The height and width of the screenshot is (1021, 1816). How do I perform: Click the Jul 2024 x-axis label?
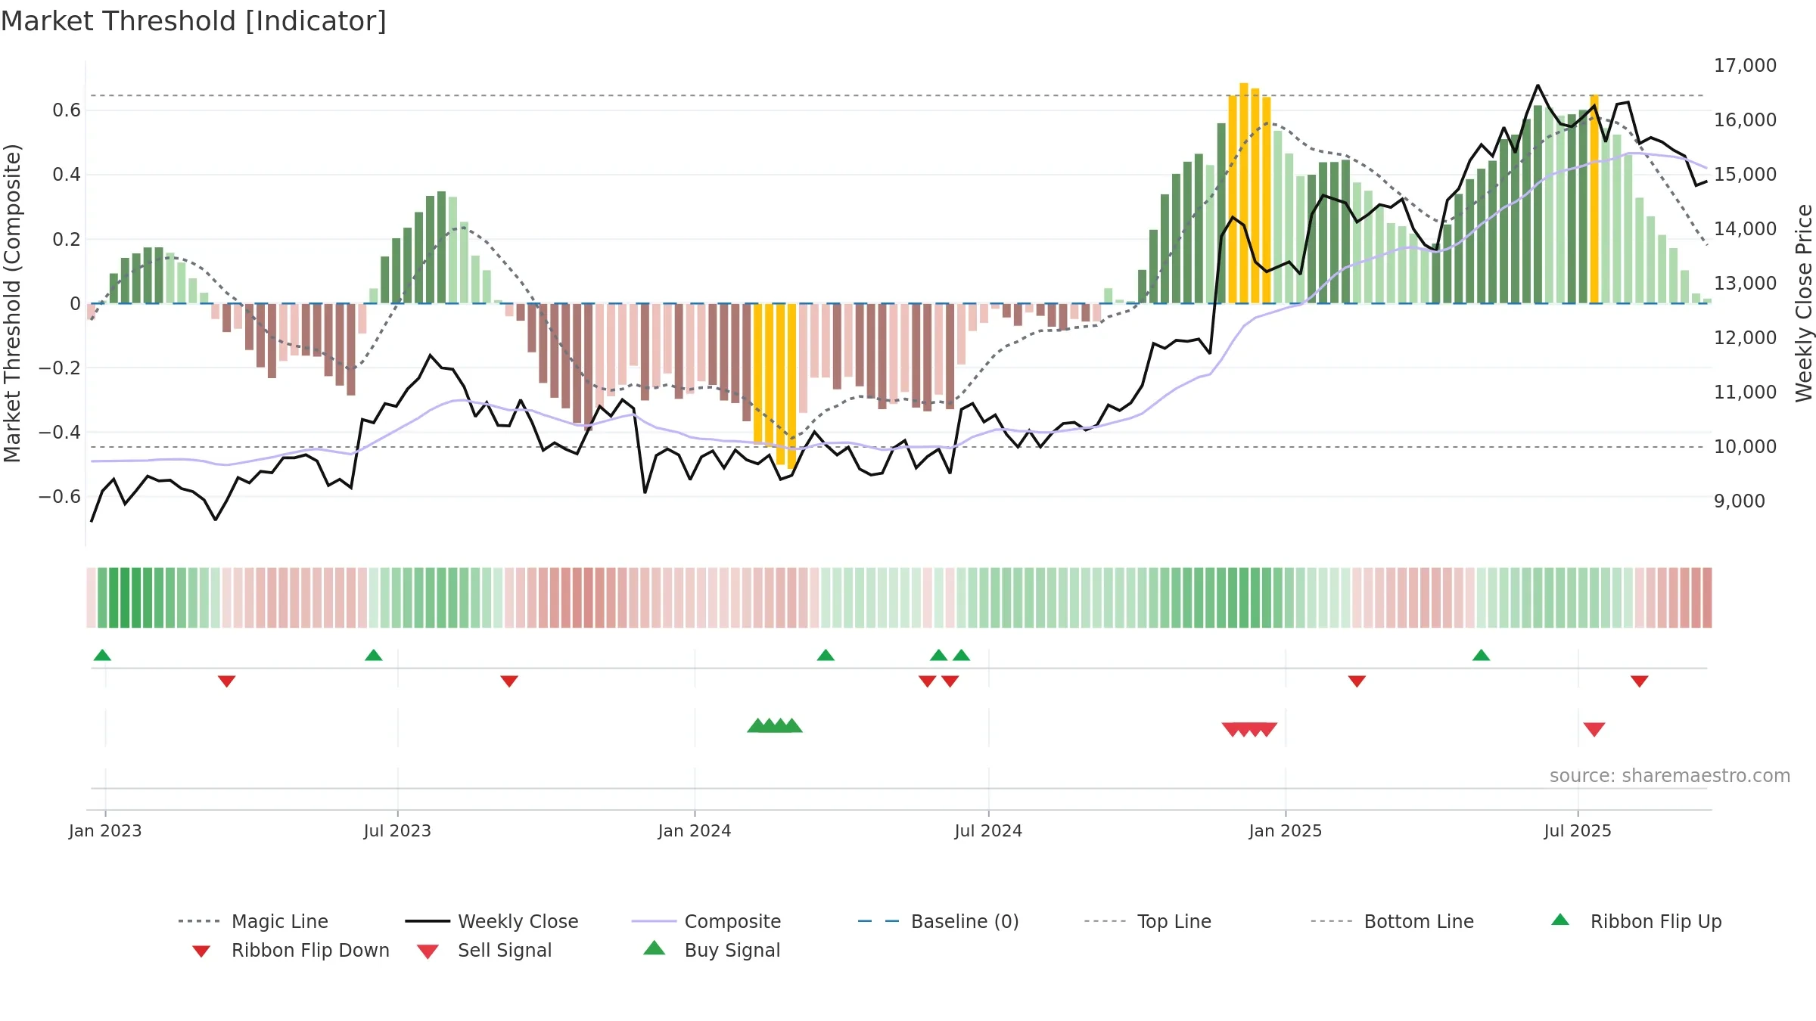point(988,831)
